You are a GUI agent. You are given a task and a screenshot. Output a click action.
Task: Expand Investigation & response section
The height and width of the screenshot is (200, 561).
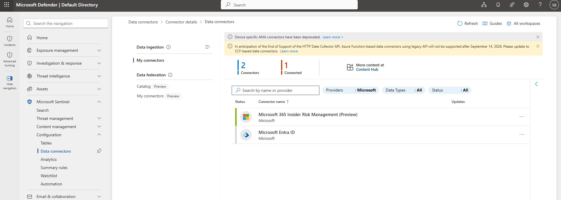pos(99,63)
